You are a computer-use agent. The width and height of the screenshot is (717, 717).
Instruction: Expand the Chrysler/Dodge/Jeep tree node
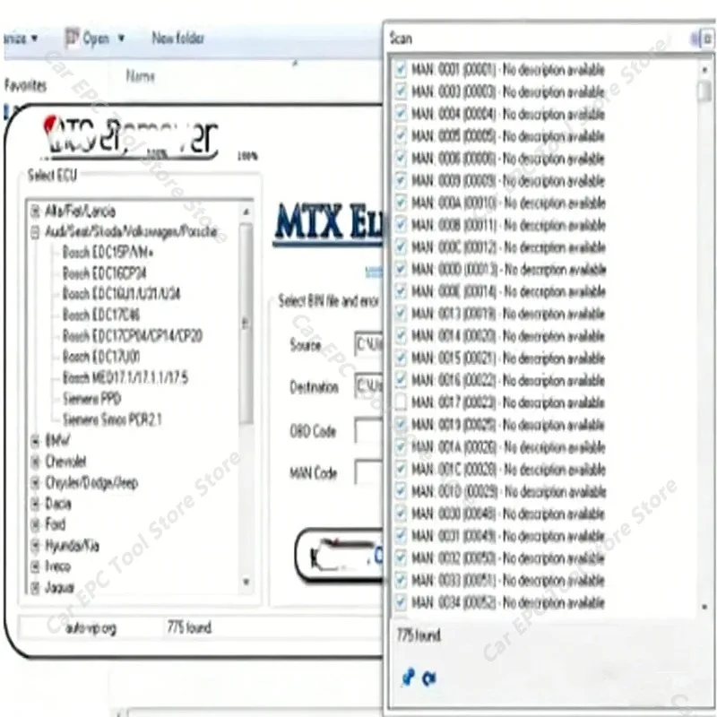pyautogui.click(x=35, y=482)
